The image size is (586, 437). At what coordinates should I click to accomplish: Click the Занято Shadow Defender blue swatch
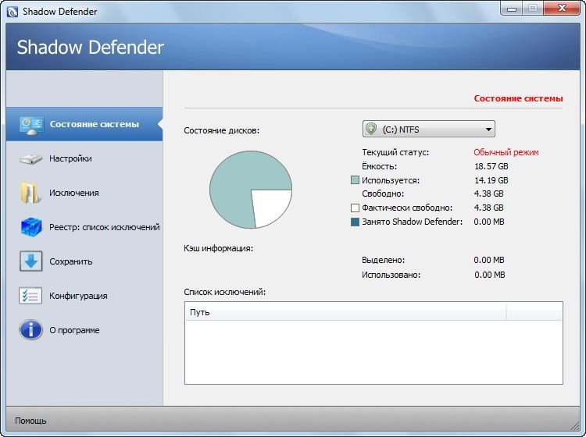coord(355,222)
